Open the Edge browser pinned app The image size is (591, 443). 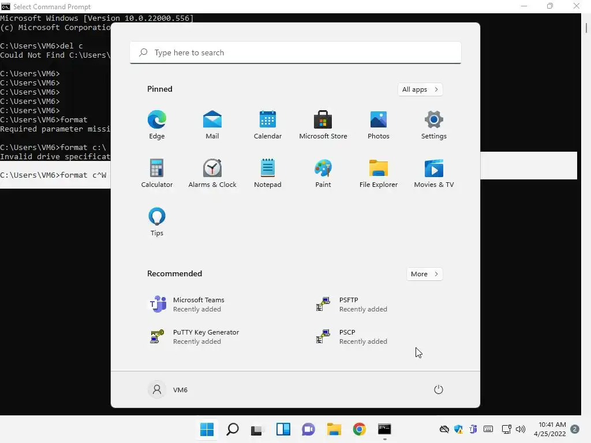click(x=157, y=125)
